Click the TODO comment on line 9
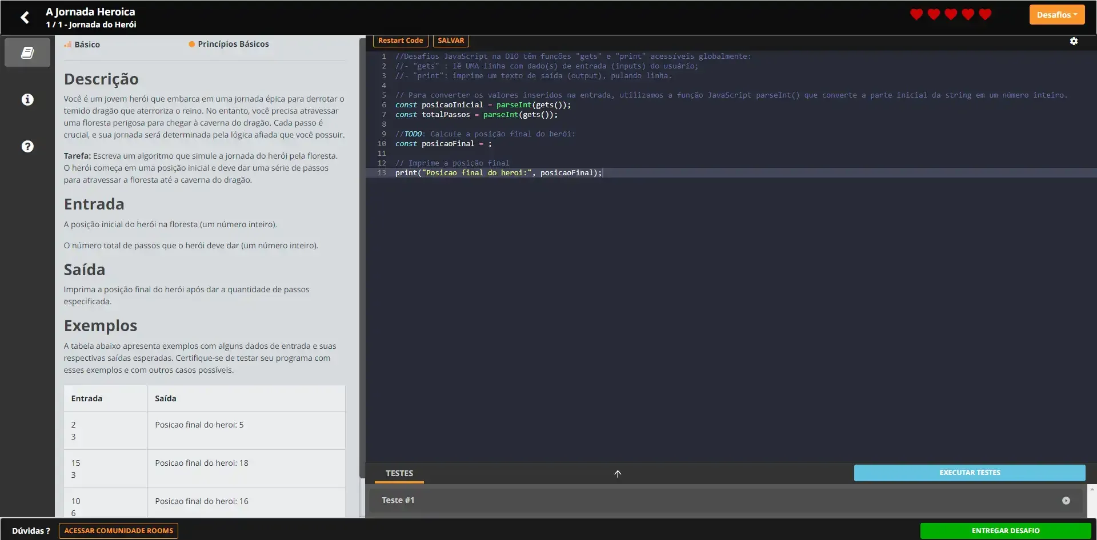 click(485, 134)
